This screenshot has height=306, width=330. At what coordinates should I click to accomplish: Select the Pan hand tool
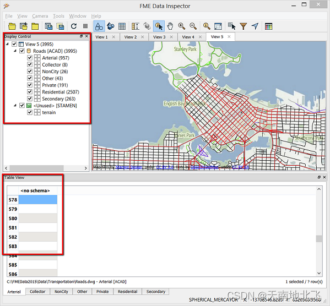pyautogui.click(x=170, y=26)
